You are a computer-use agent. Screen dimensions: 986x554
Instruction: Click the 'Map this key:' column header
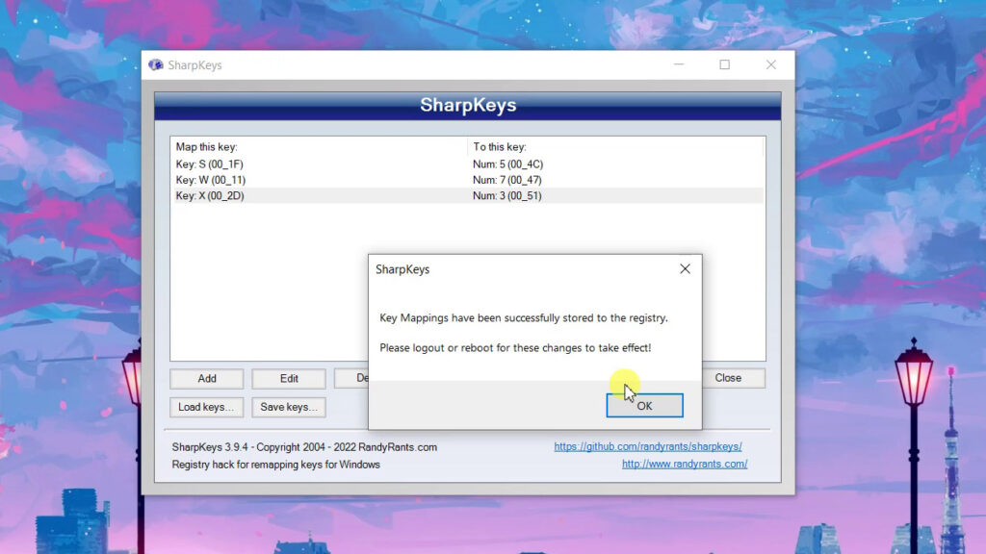coord(320,147)
